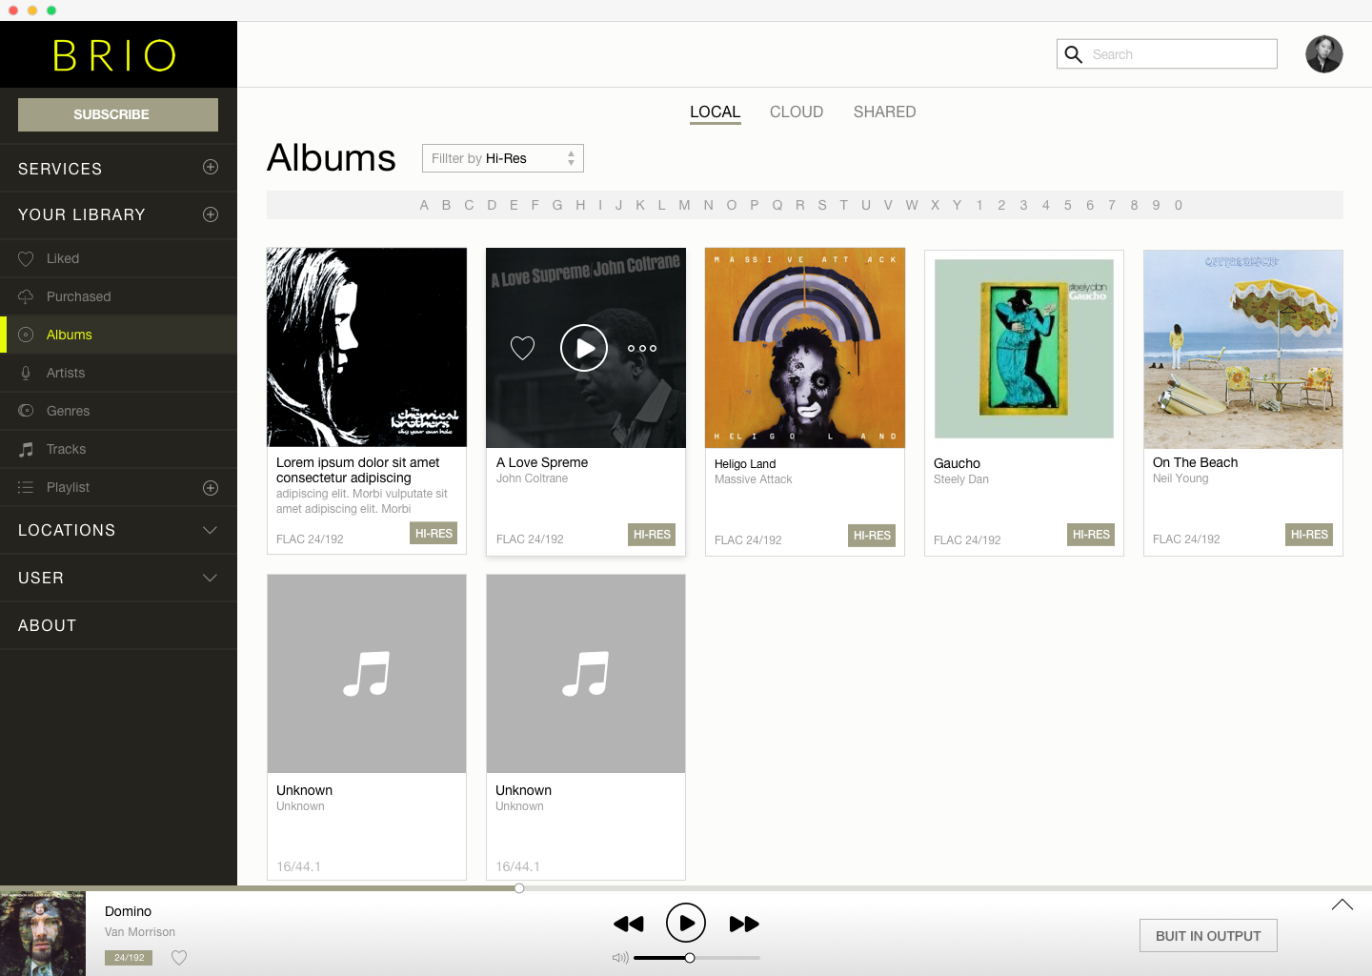Viewport: 1372px width, 976px height.
Task: Switch to the Cloud tab
Action: point(797,112)
